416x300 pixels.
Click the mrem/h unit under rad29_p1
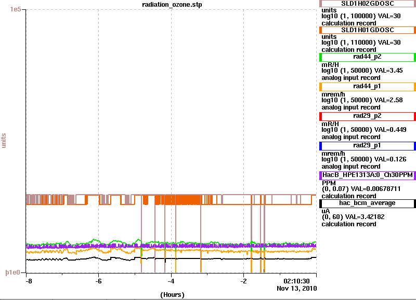(x=333, y=154)
